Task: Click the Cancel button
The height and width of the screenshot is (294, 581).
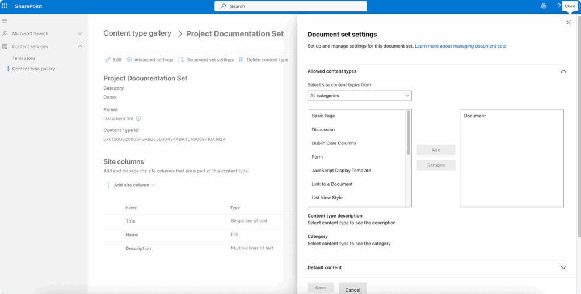Action: click(x=352, y=289)
